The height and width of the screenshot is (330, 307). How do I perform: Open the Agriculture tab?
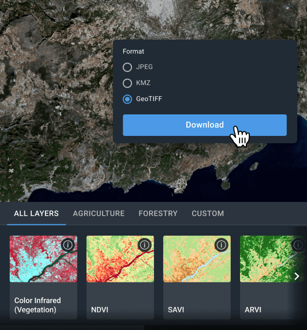[x=99, y=213]
